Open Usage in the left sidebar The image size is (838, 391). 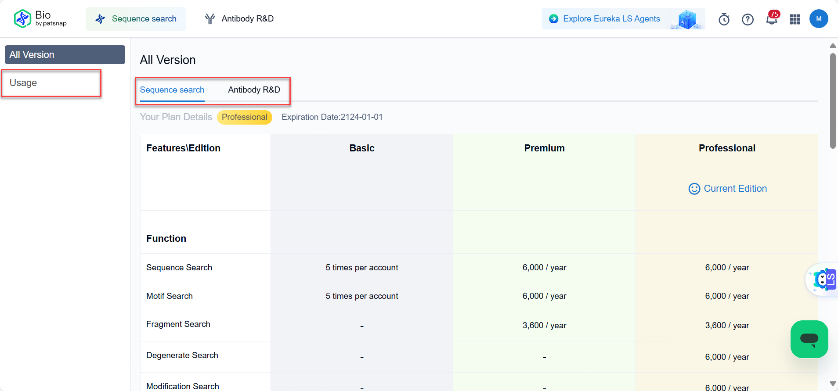(23, 83)
